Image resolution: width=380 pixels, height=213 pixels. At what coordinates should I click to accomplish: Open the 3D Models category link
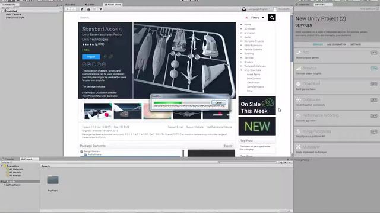[250, 29]
